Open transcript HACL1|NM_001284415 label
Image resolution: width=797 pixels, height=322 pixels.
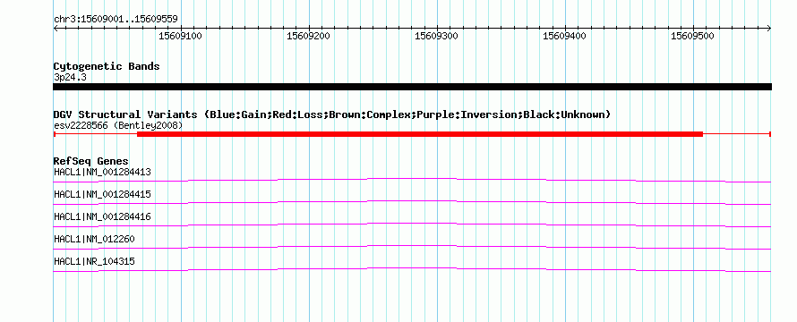[102, 194]
